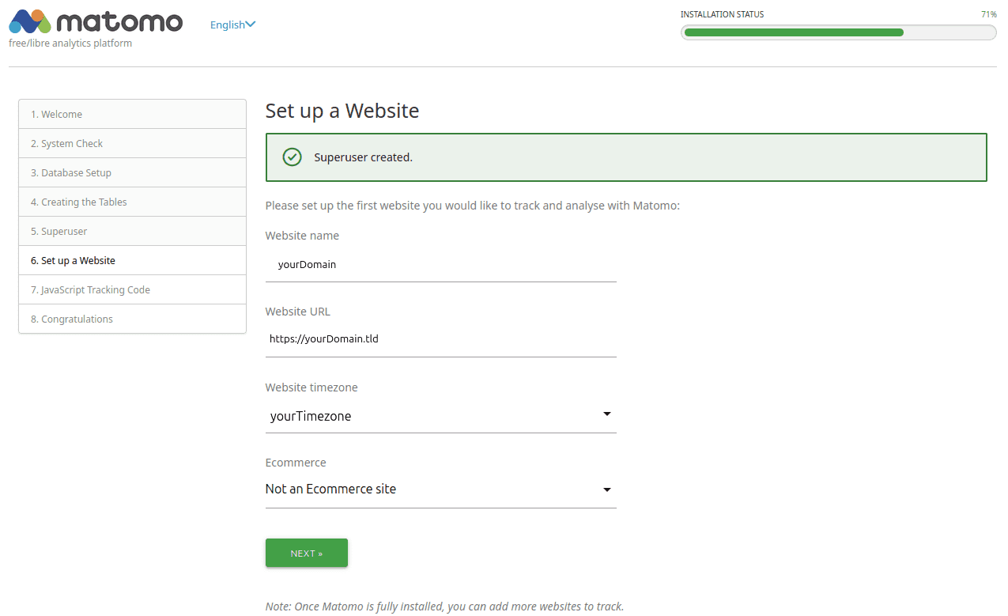
Task: Open the Ecommerce dropdown arrow
Action: tap(606, 489)
